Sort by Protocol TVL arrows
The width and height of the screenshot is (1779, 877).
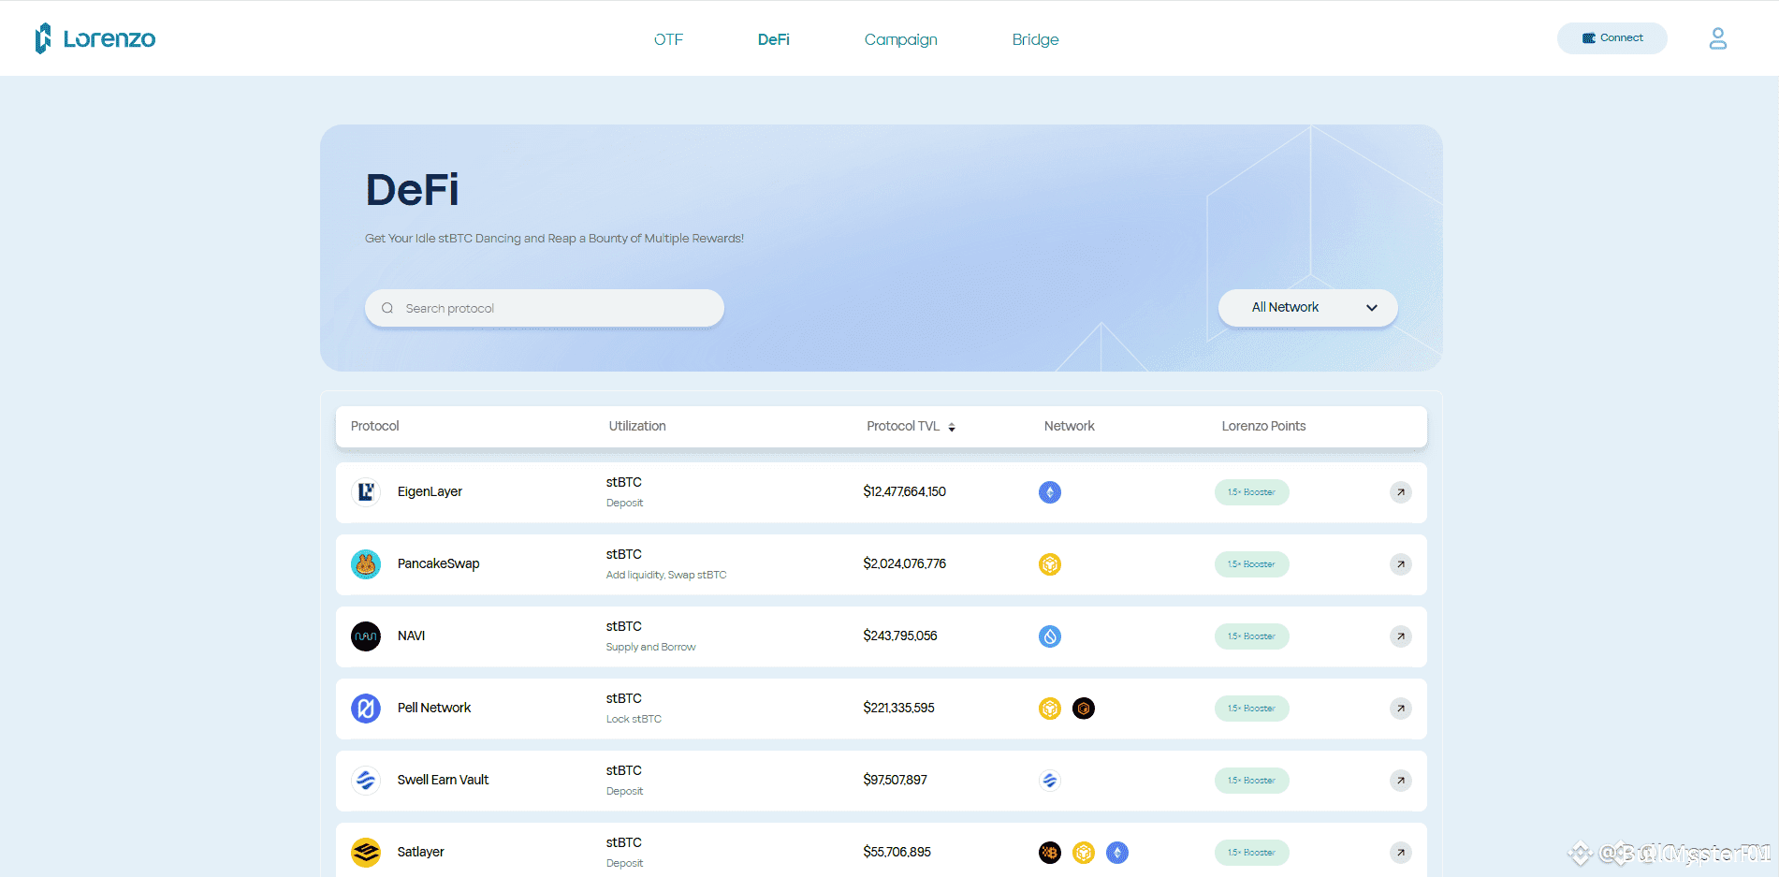(952, 427)
